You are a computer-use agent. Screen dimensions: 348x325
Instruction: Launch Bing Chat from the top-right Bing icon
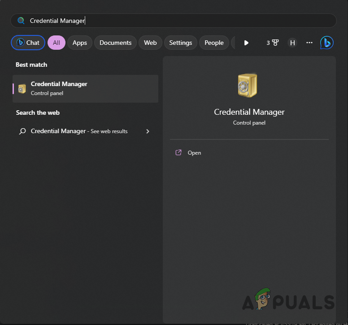pos(326,43)
